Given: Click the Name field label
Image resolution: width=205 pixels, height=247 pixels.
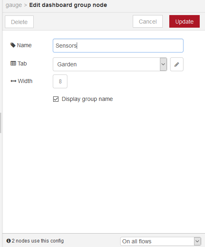Looking at the screenshot, I should click(24, 45).
